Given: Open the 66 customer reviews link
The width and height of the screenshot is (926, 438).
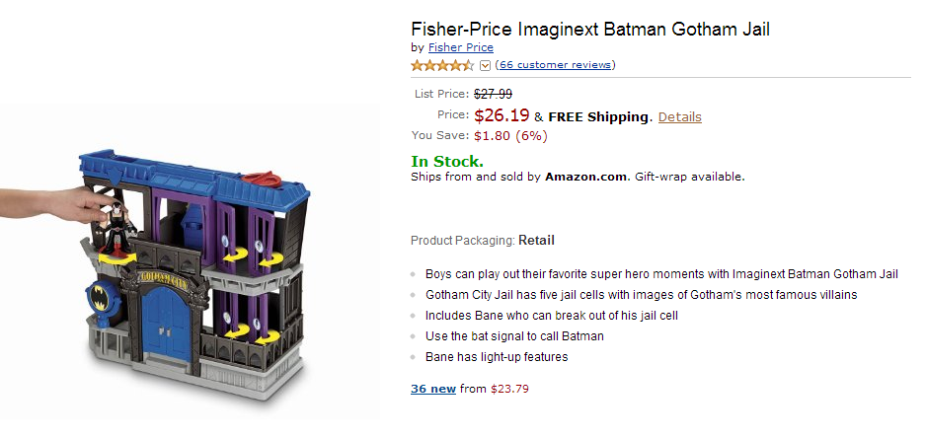Looking at the screenshot, I should coord(556,65).
